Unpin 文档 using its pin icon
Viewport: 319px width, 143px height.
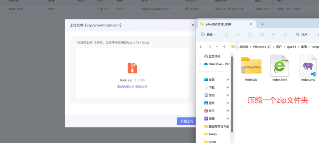pyautogui.click(x=228, y=95)
